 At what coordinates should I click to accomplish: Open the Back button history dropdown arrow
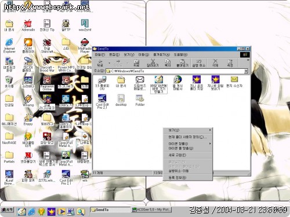click(x=109, y=63)
